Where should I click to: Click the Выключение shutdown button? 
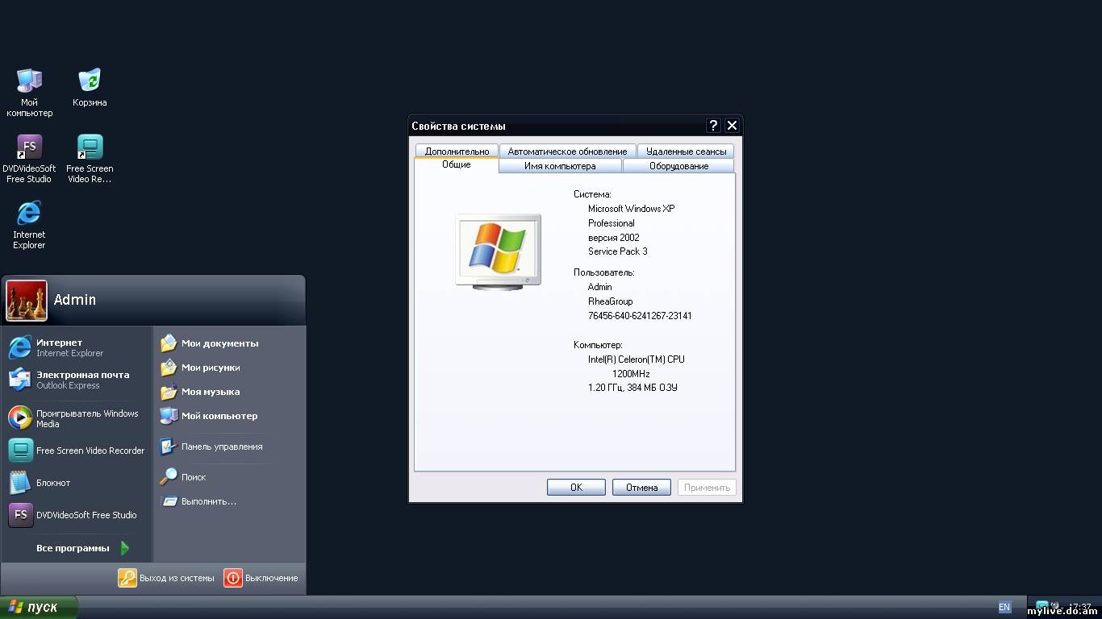click(261, 578)
